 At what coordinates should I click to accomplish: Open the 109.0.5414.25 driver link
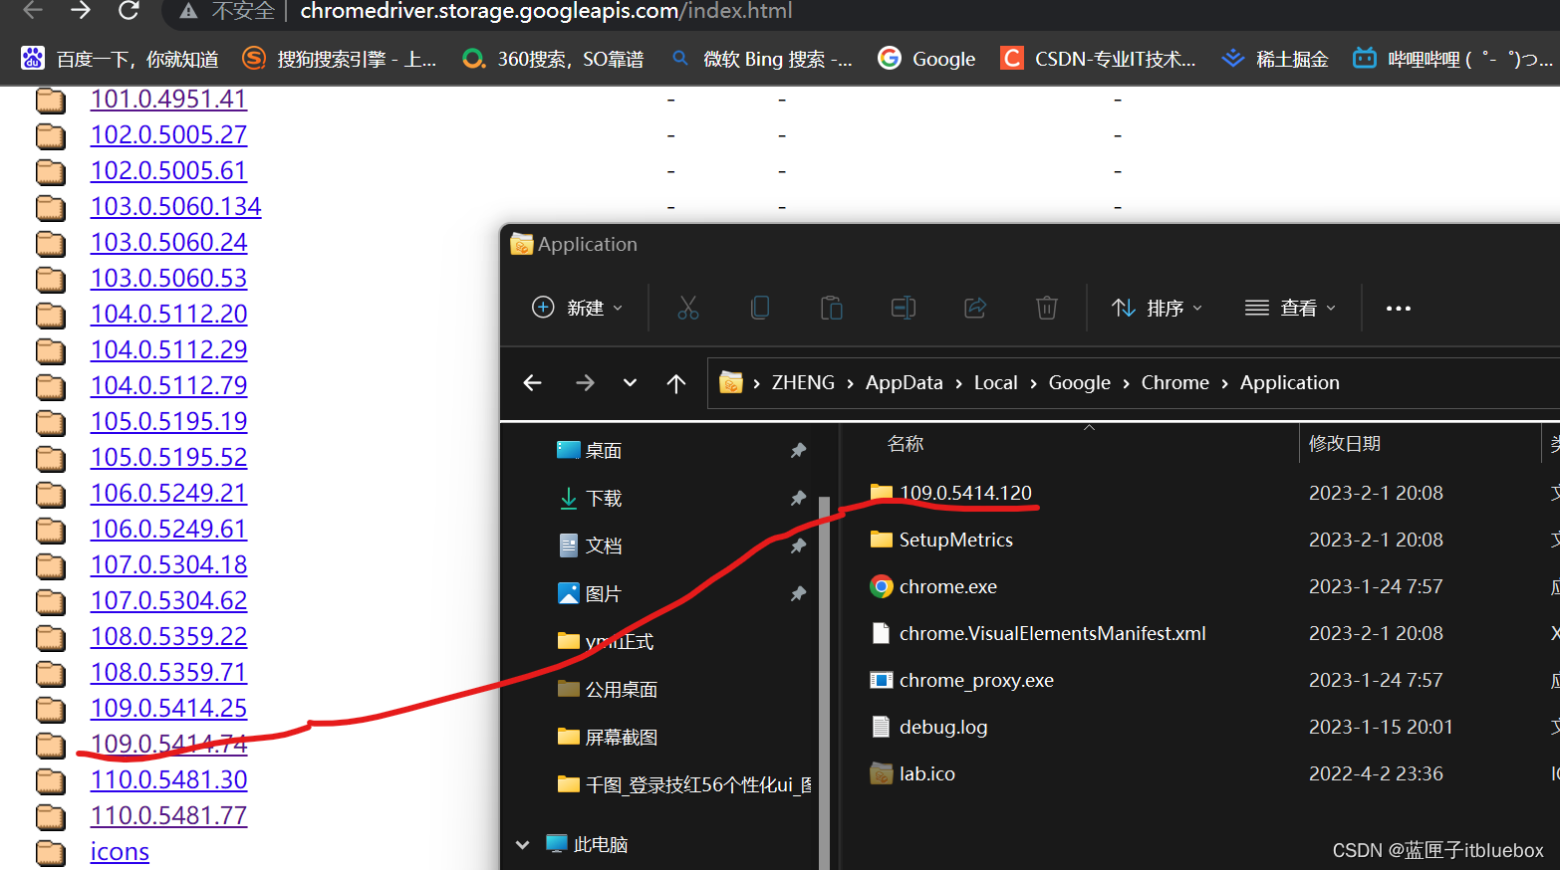click(168, 708)
